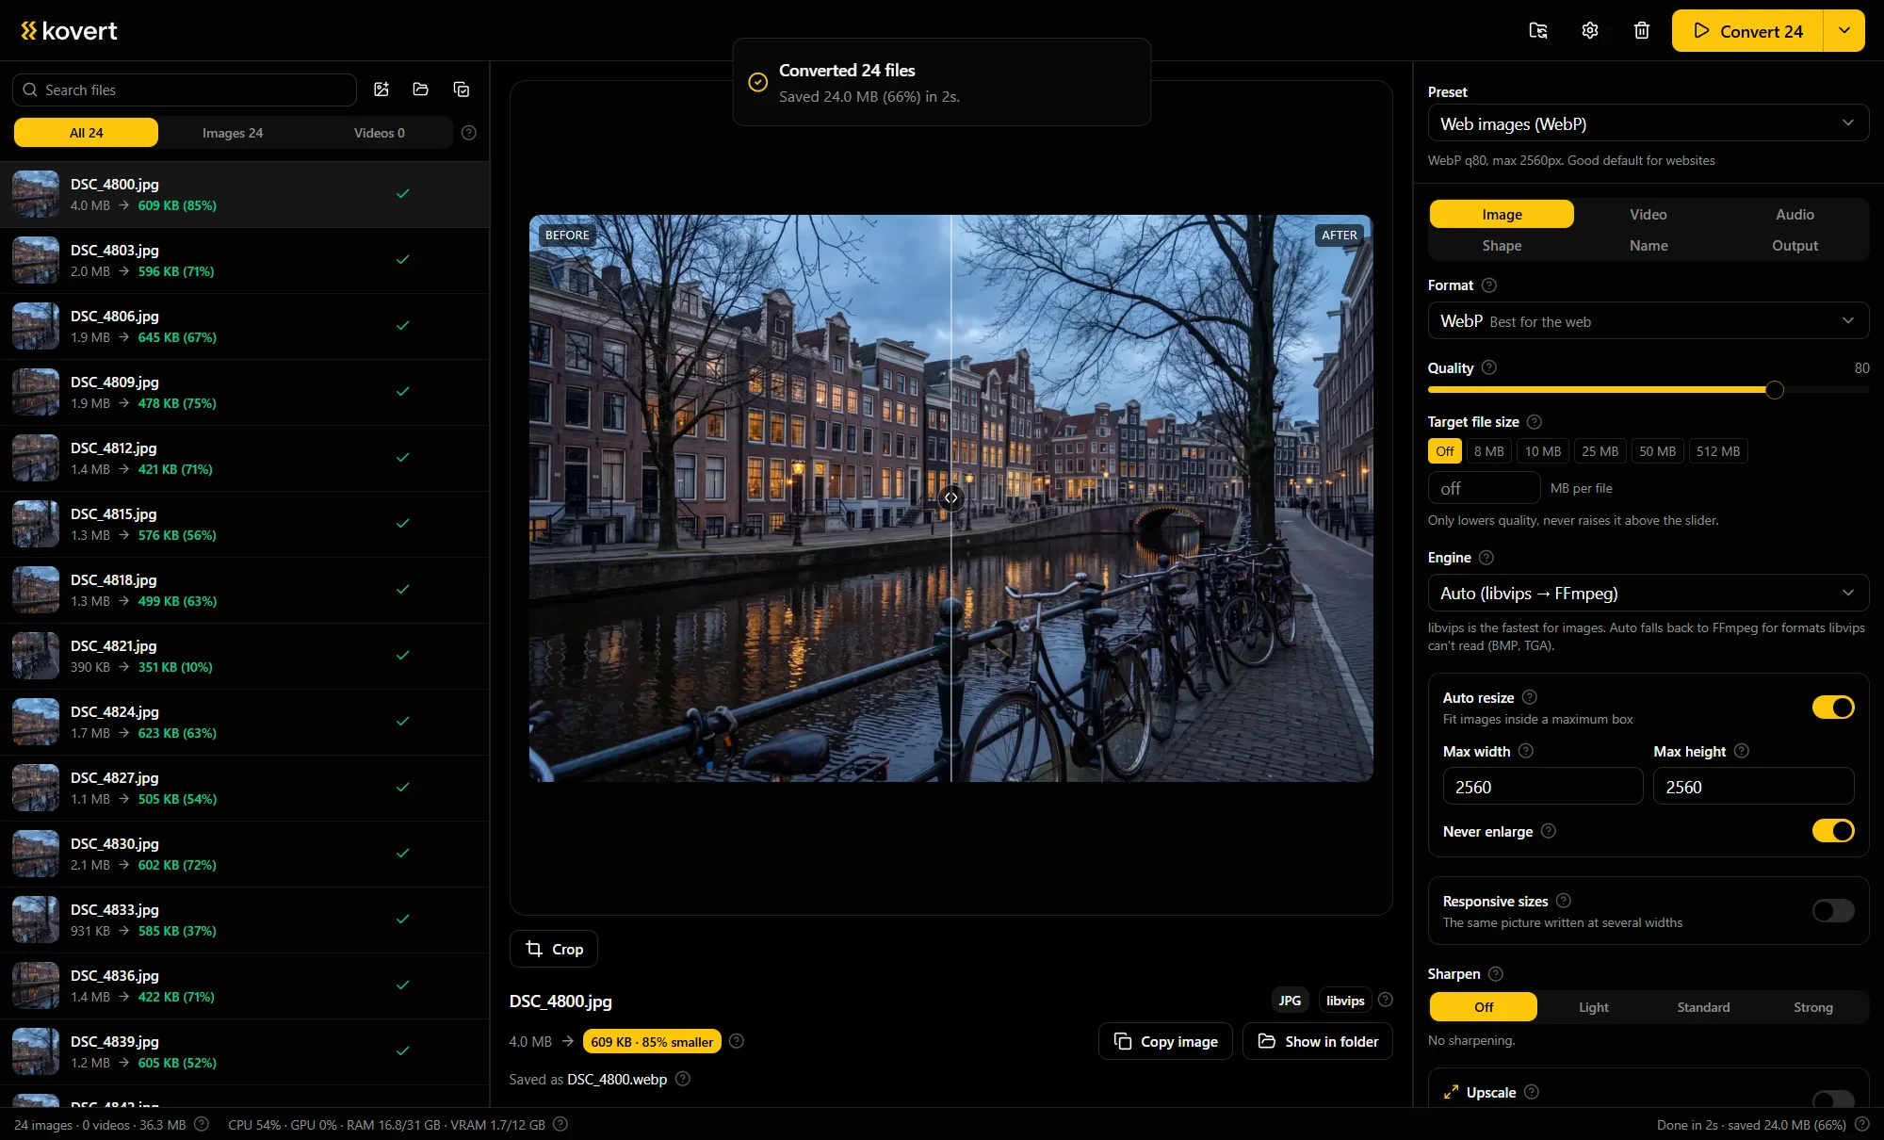Image resolution: width=1884 pixels, height=1140 pixels.
Task: Click the duplicate files icon beside search
Action: coord(462,90)
